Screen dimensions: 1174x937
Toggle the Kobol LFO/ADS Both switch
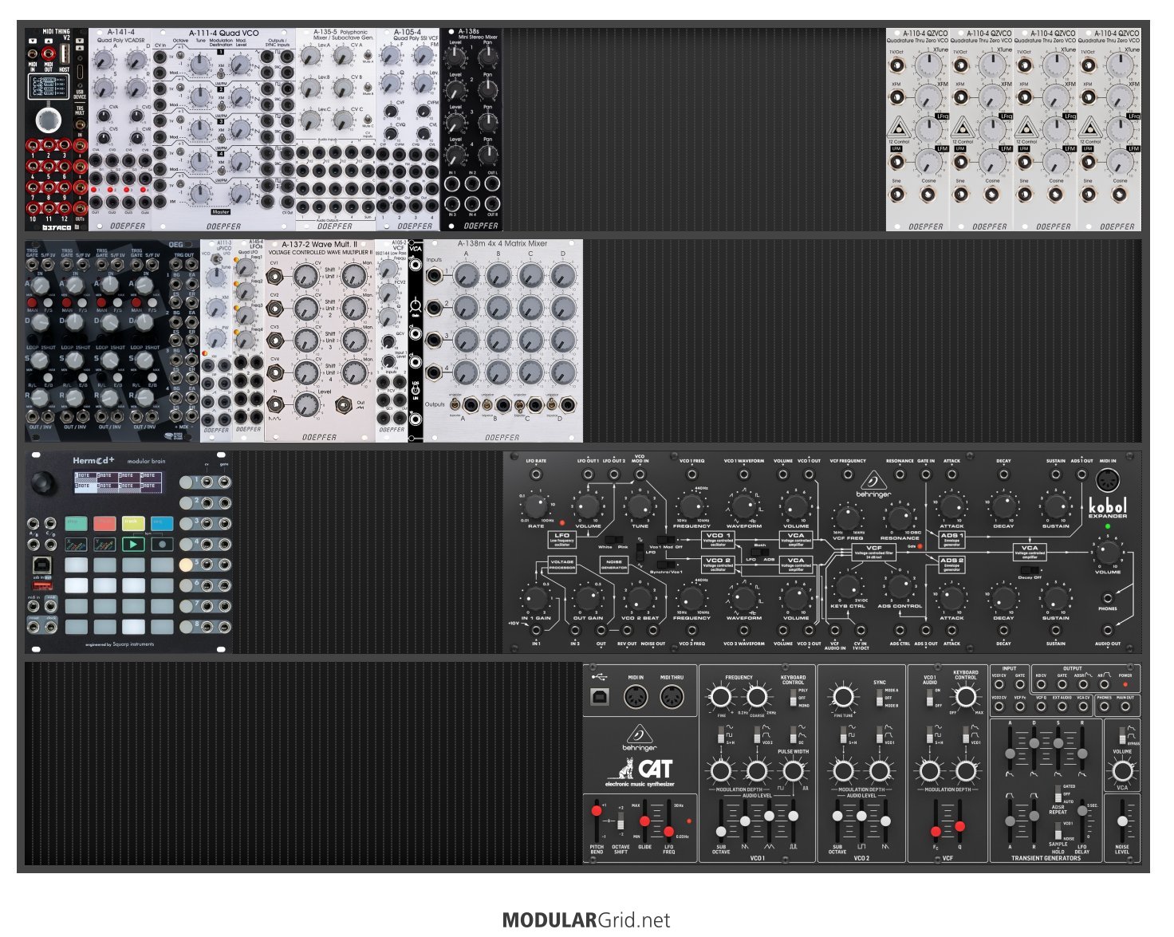[x=759, y=552]
